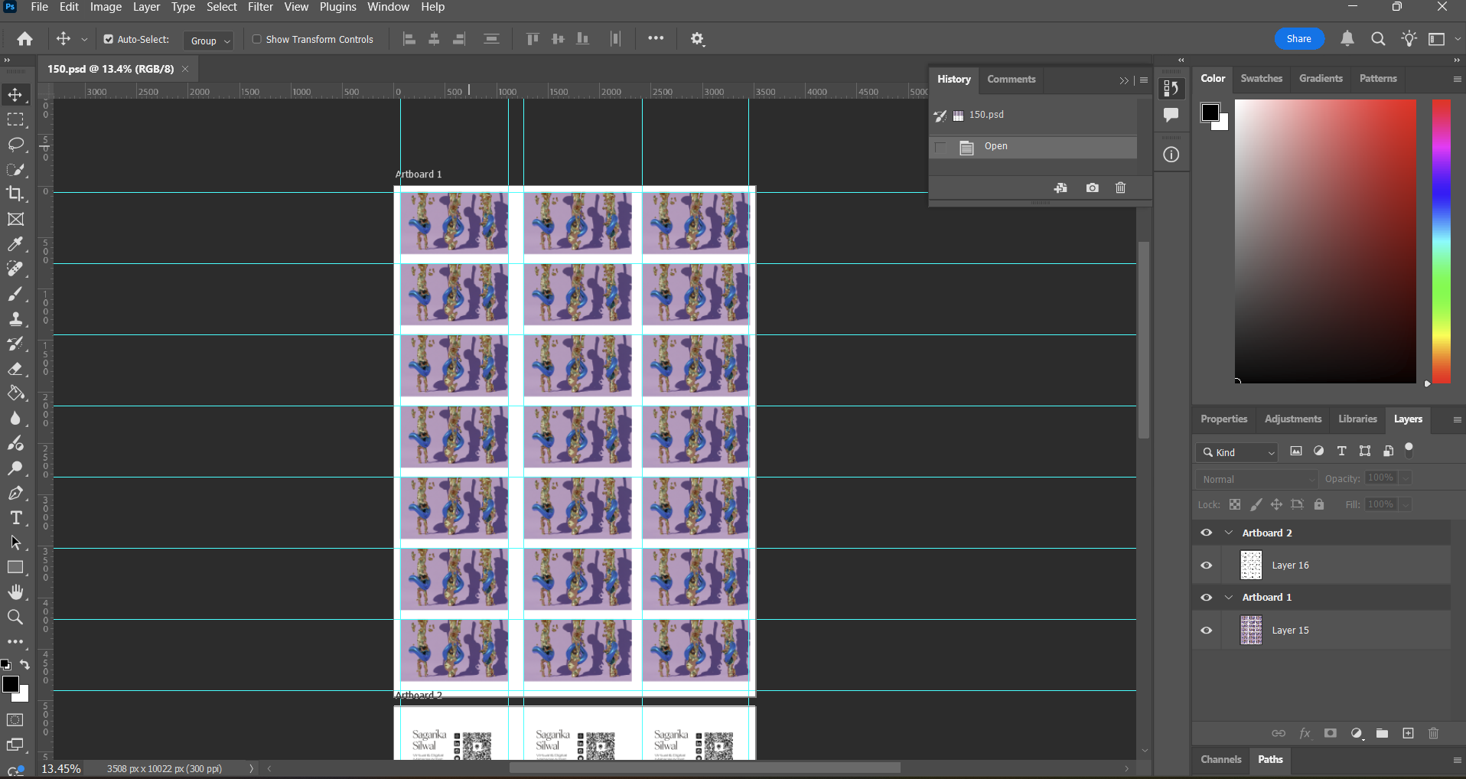The image size is (1466, 779).
Task: Hide Layer 16 visibility eye
Action: tap(1207, 566)
